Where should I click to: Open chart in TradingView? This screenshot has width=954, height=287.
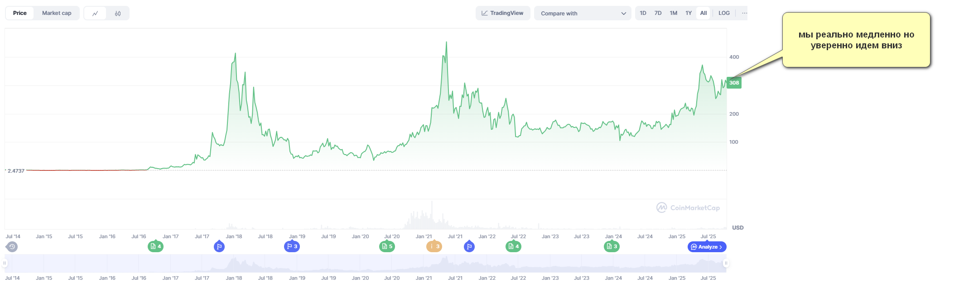(502, 13)
